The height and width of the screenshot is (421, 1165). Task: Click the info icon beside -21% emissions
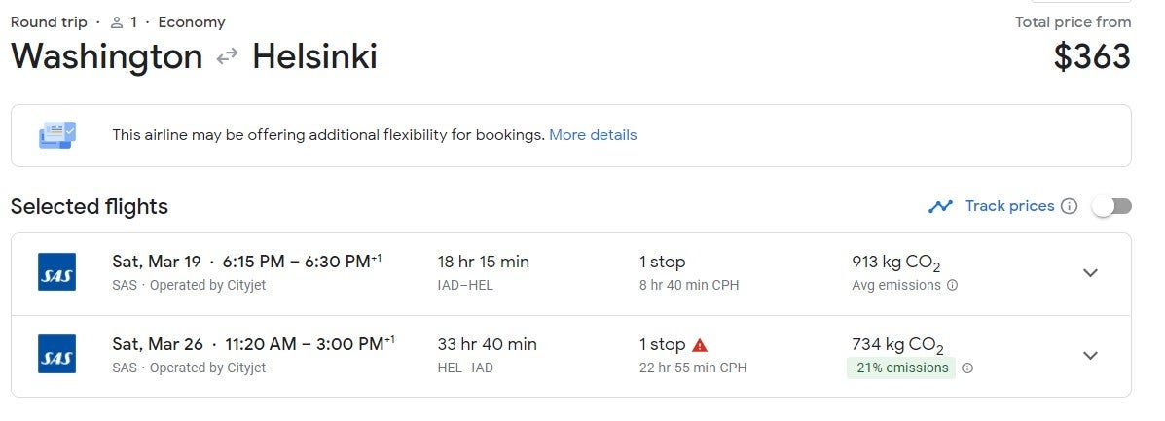(x=966, y=368)
